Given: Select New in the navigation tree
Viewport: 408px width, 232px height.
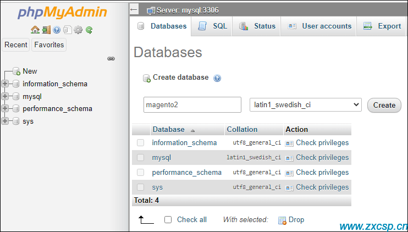Looking at the screenshot, I should pyautogui.click(x=30, y=71).
